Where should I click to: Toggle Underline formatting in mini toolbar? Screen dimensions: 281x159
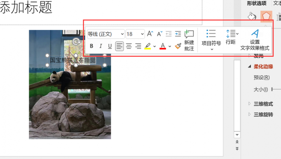click(x=110, y=46)
